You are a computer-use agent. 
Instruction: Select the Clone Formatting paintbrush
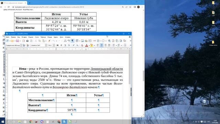coord(49,41)
